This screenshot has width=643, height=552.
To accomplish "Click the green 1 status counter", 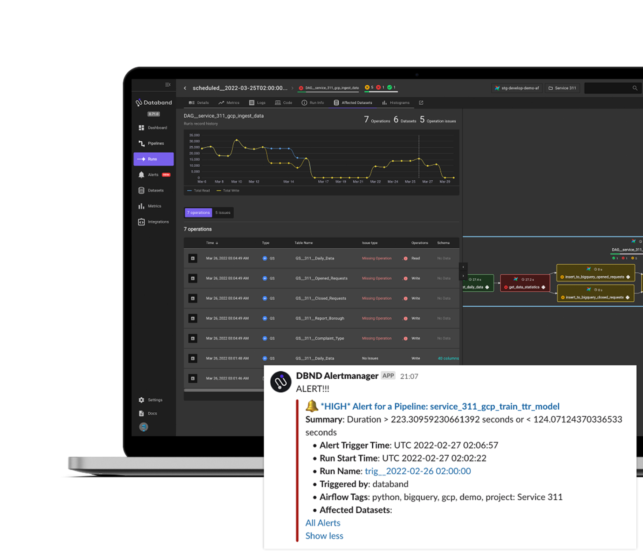I will click(391, 88).
